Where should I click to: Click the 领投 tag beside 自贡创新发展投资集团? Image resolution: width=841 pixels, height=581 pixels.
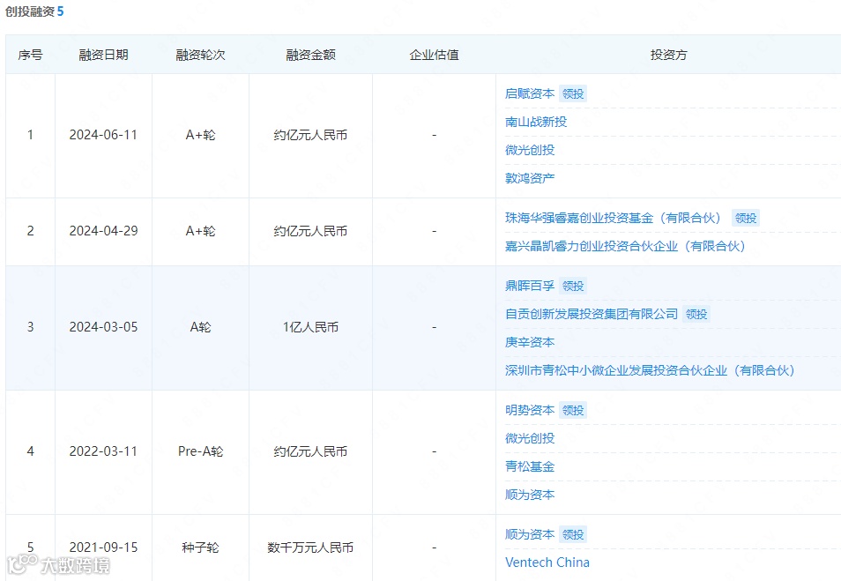click(x=696, y=315)
